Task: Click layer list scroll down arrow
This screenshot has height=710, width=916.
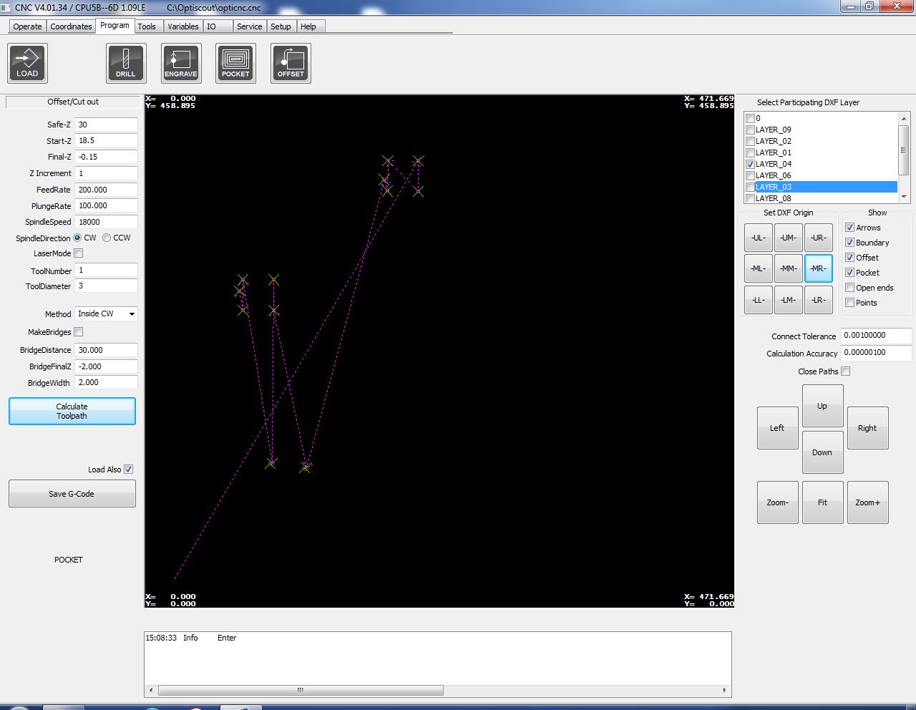Action: 904,197
